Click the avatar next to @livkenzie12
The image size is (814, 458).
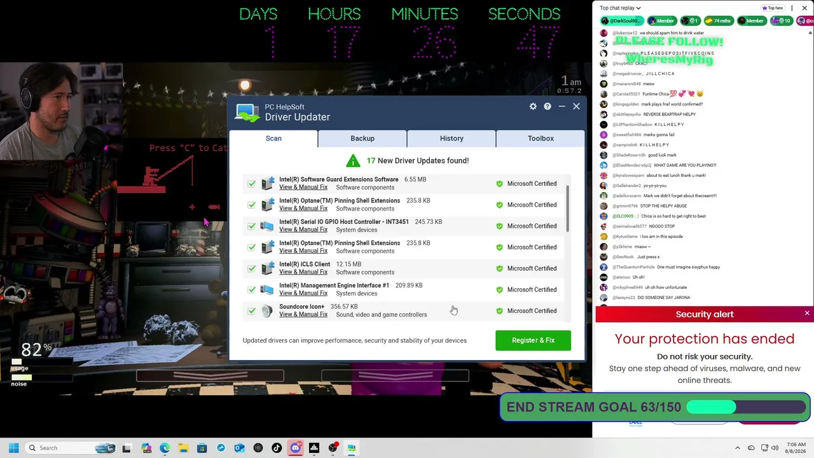tap(604, 33)
